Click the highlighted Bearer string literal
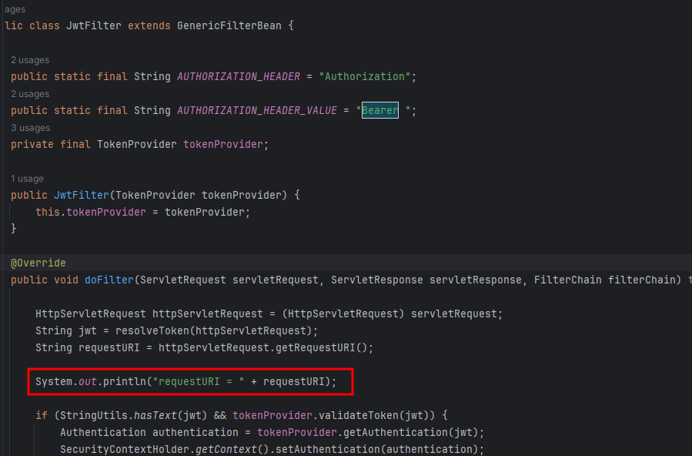This screenshot has width=692, height=456. (x=380, y=110)
